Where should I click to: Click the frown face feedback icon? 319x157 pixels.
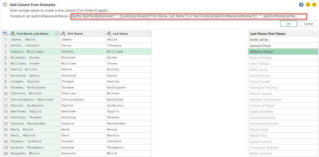click(x=314, y=5)
